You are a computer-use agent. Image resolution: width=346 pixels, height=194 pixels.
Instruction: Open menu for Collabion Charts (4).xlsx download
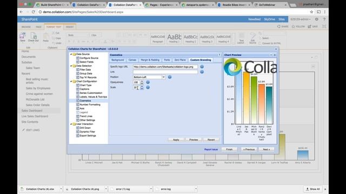click(x=61, y=189)
